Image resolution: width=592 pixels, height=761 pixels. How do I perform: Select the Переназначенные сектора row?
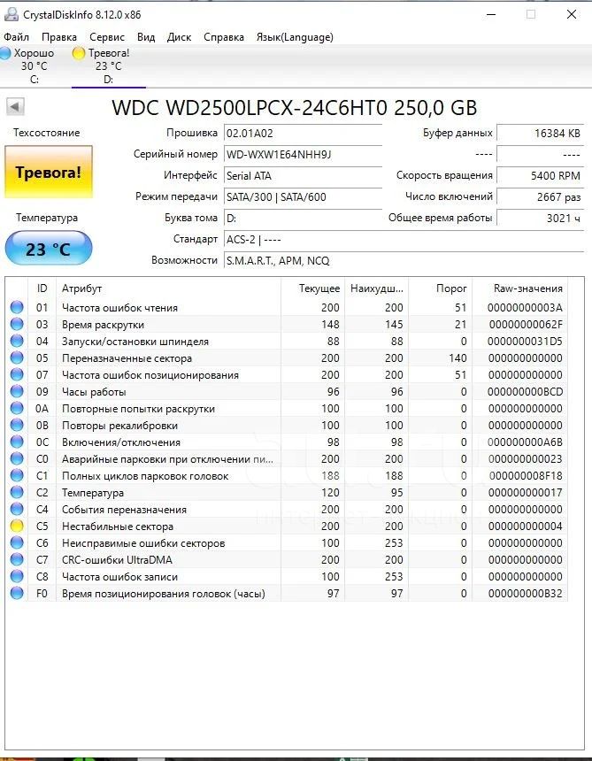click(x=287, y=357)
